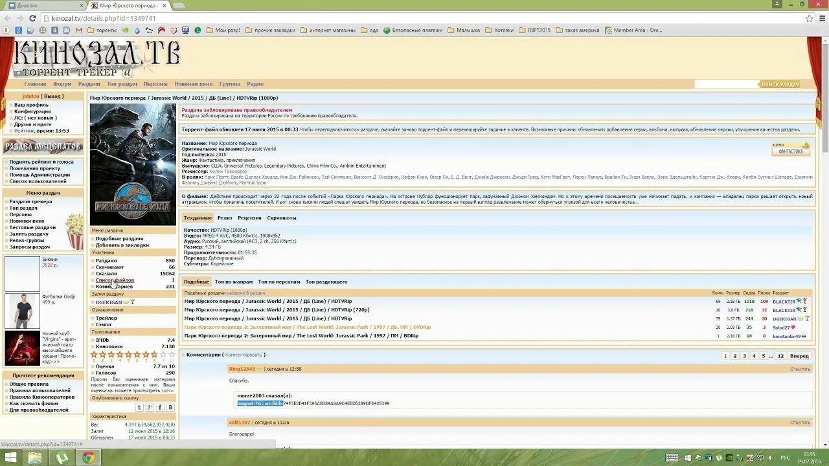
Task: Open the интернет магазины bookmarks folder
Action: point(328,30)
